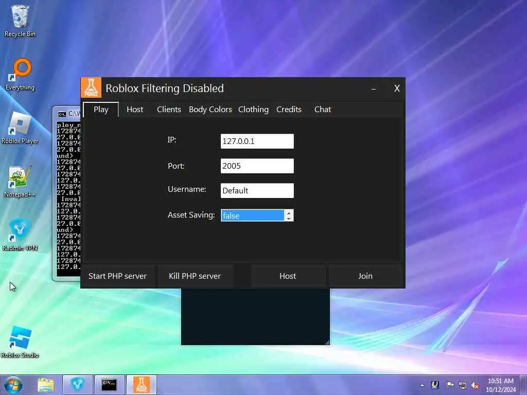Close the Roblox Filtering Disabled window
This screenshot has height=395, width=527.
coord(397,88)
